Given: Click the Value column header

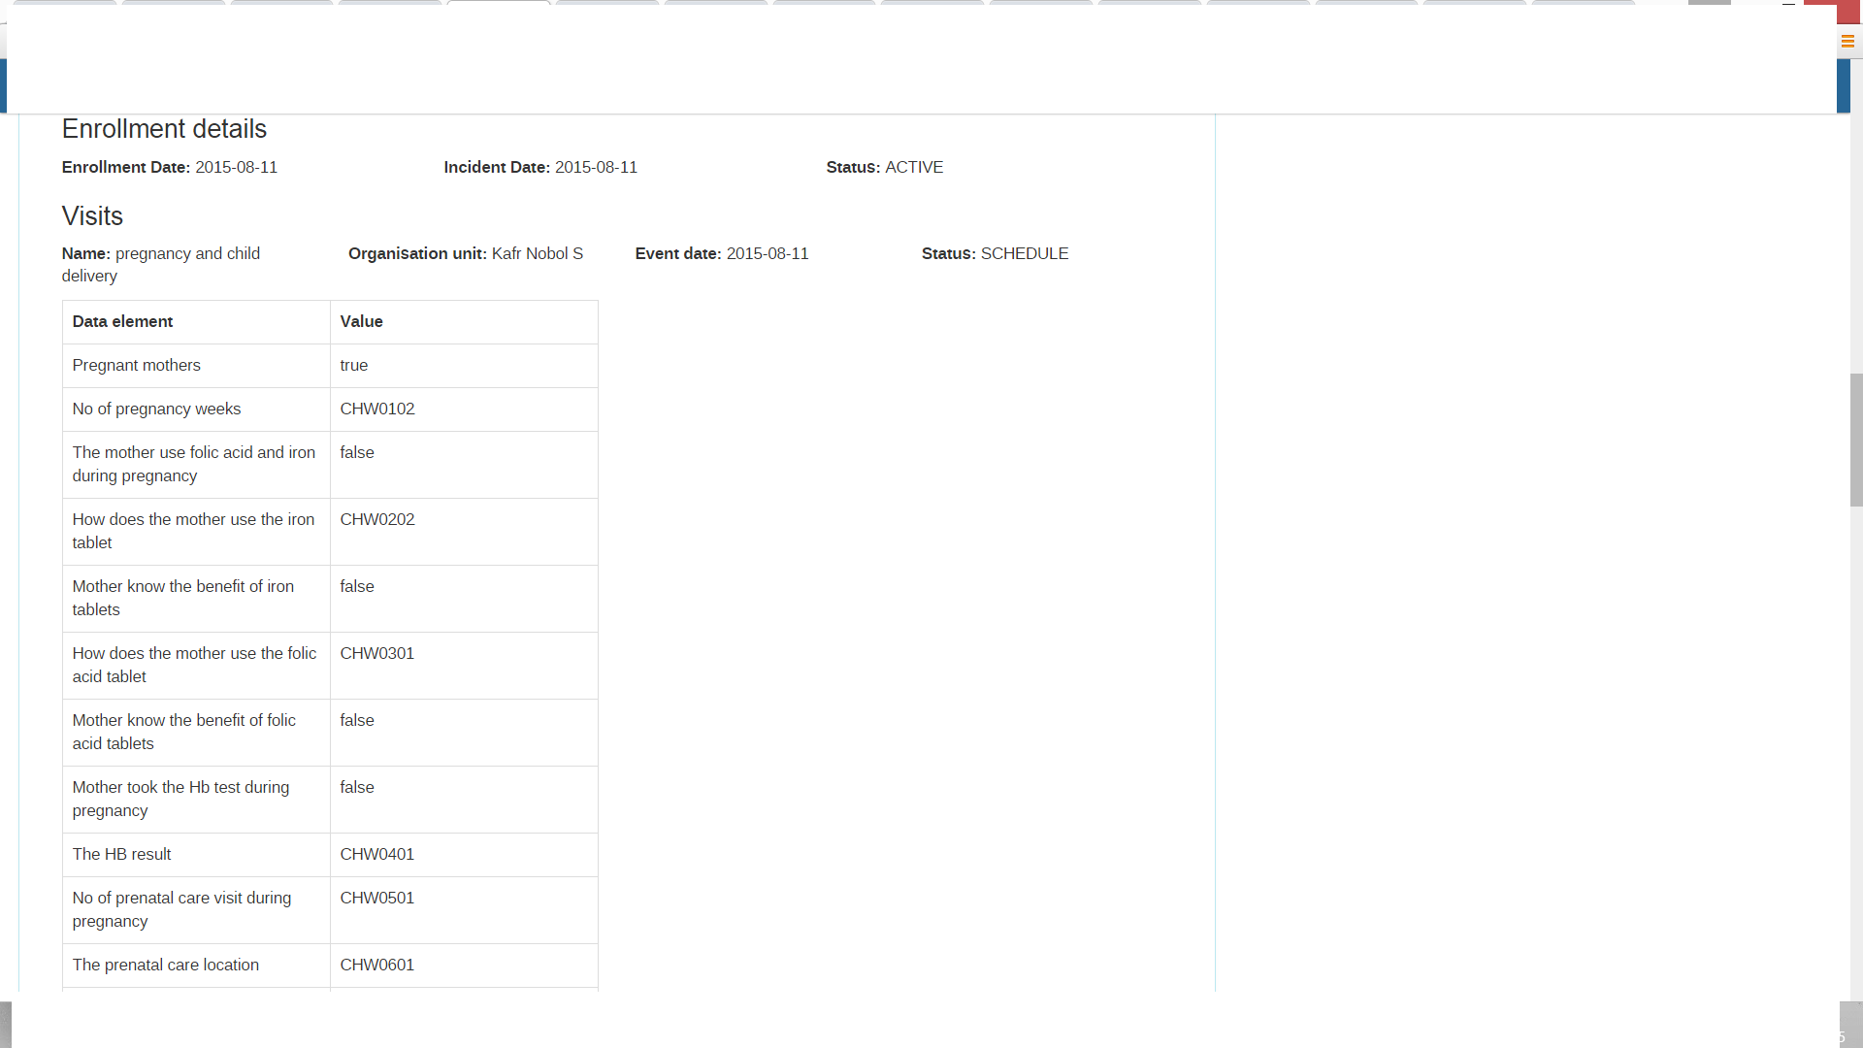Looking at the screenshot, I should pyautogui.click(x=361, y=322).
